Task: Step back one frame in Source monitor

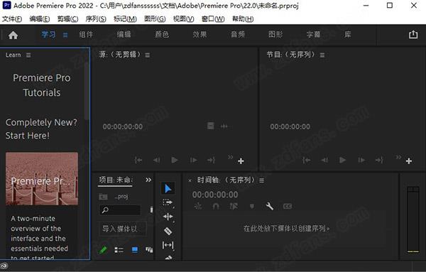Action: click(x=156, y=160)
